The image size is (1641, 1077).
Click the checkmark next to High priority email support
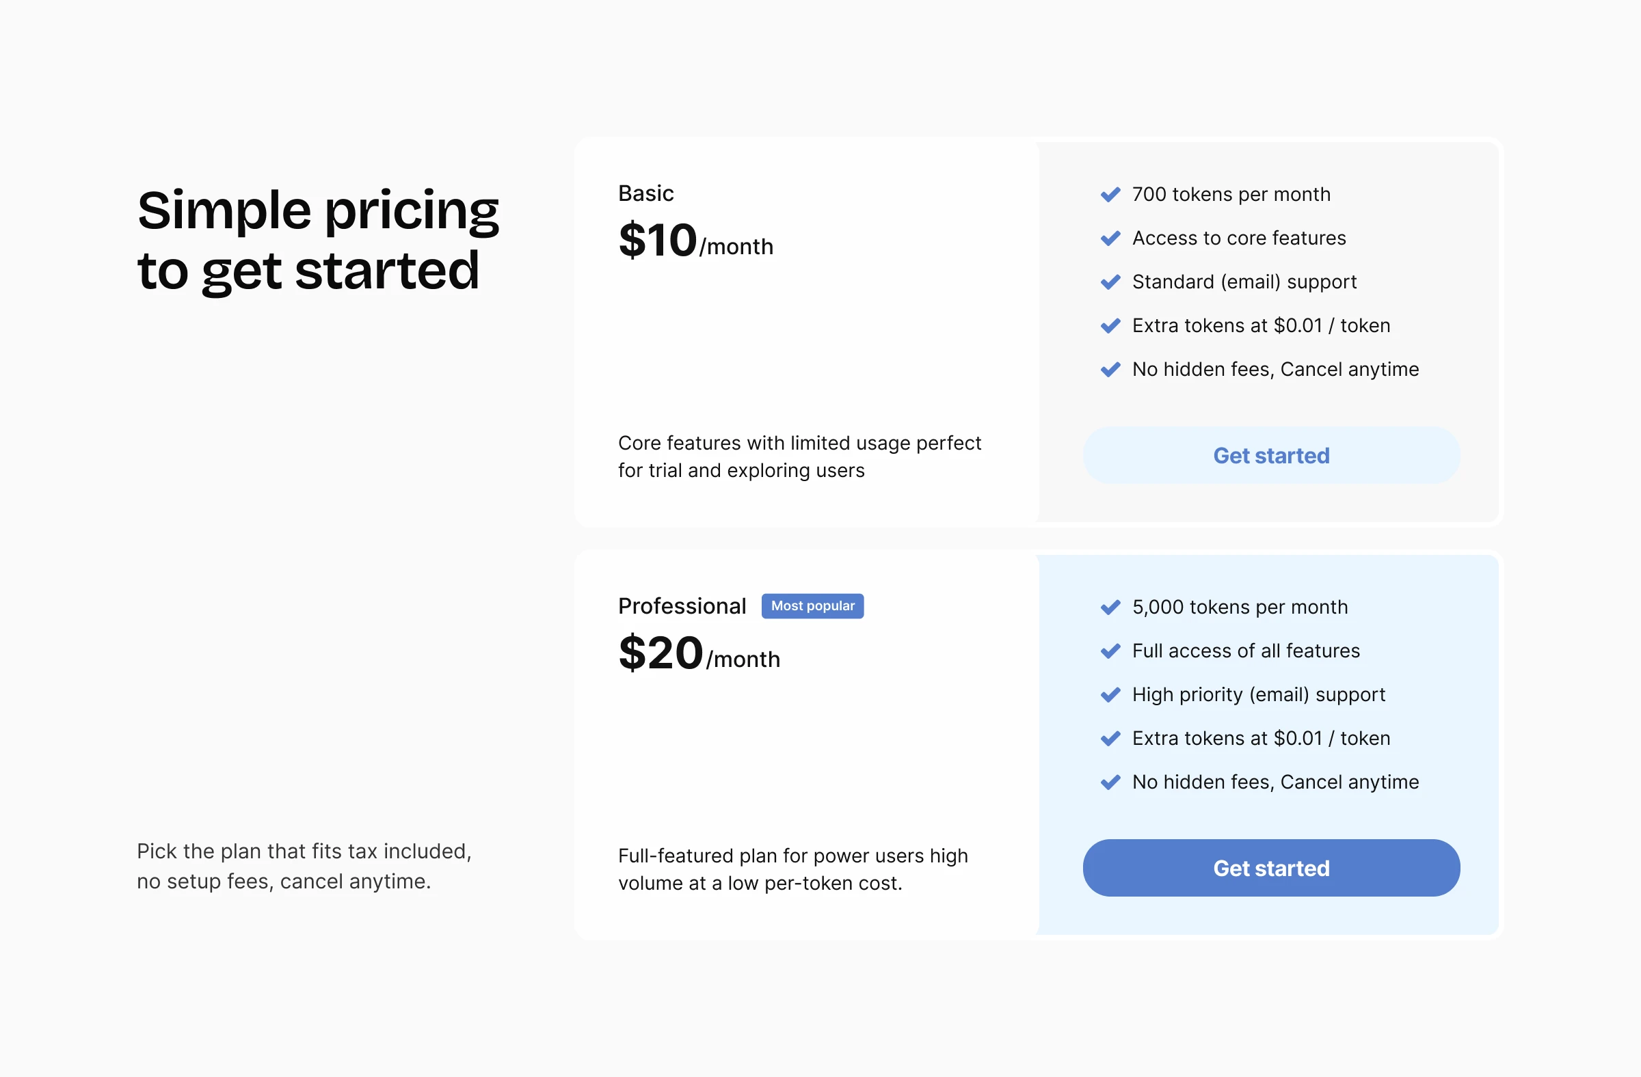click(1110, 694)
